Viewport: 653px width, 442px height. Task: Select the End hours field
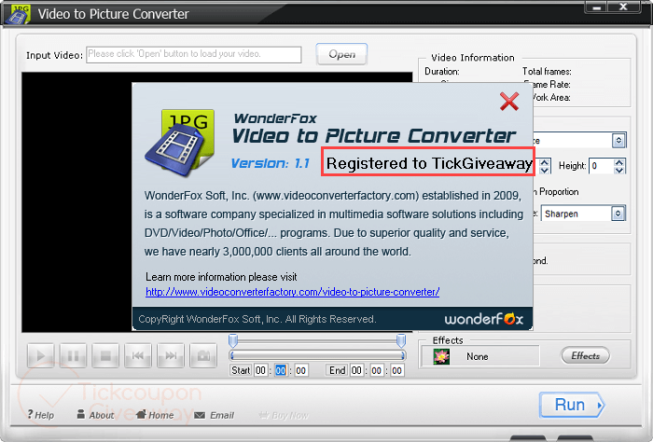click(356, 370)
